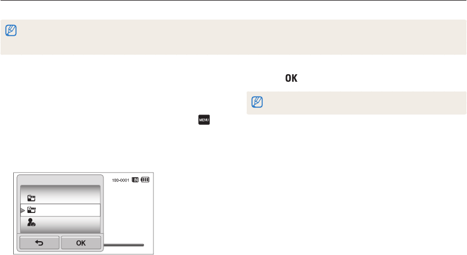Image resolution: width=467 pixels, height=255 pixels.
Task: Click the small note box on the right
Action: coord(357,102)
